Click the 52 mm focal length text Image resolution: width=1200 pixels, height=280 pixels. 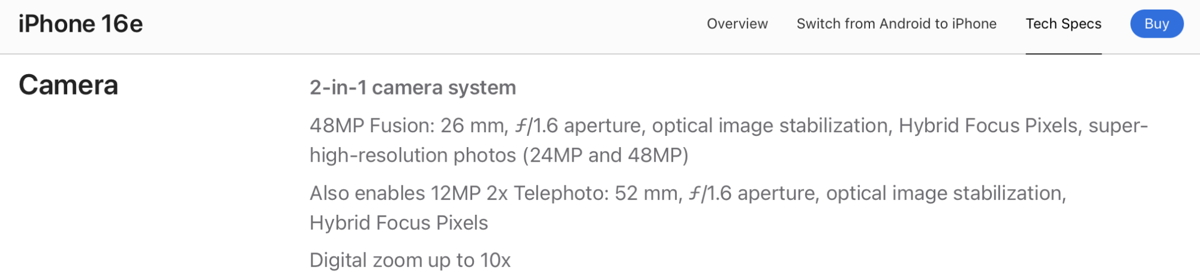click(x=647, y=193)
